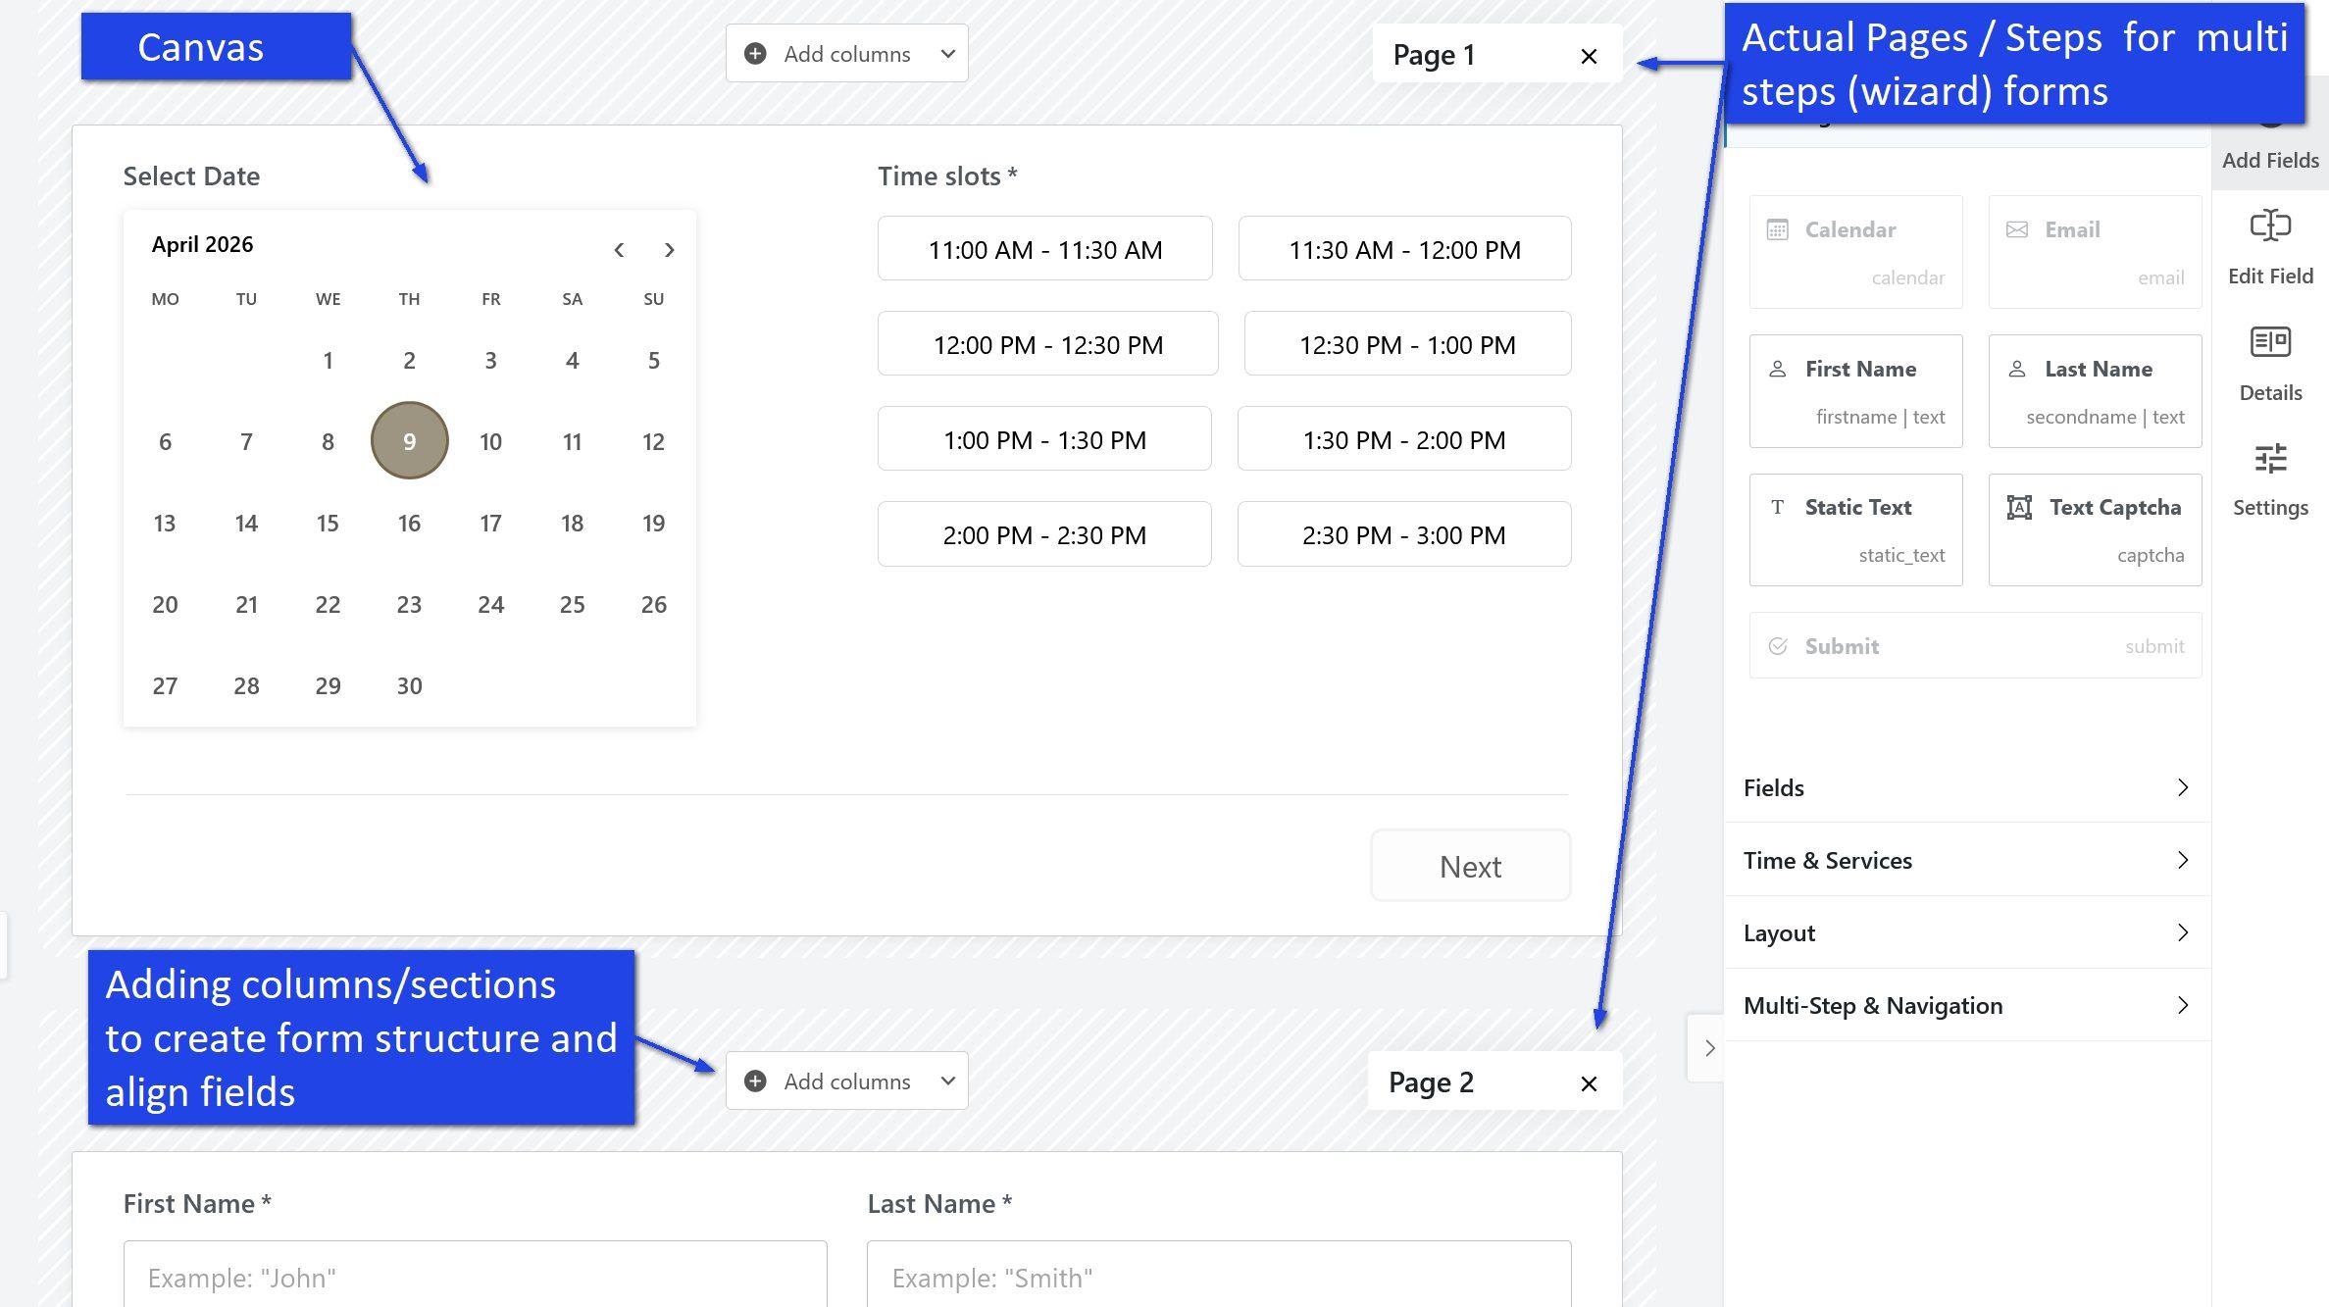Image resolution: width=2329 pixels, height=1307 pixels.
Task: Open the Details panel icon
Action: tap(2269, 343)
